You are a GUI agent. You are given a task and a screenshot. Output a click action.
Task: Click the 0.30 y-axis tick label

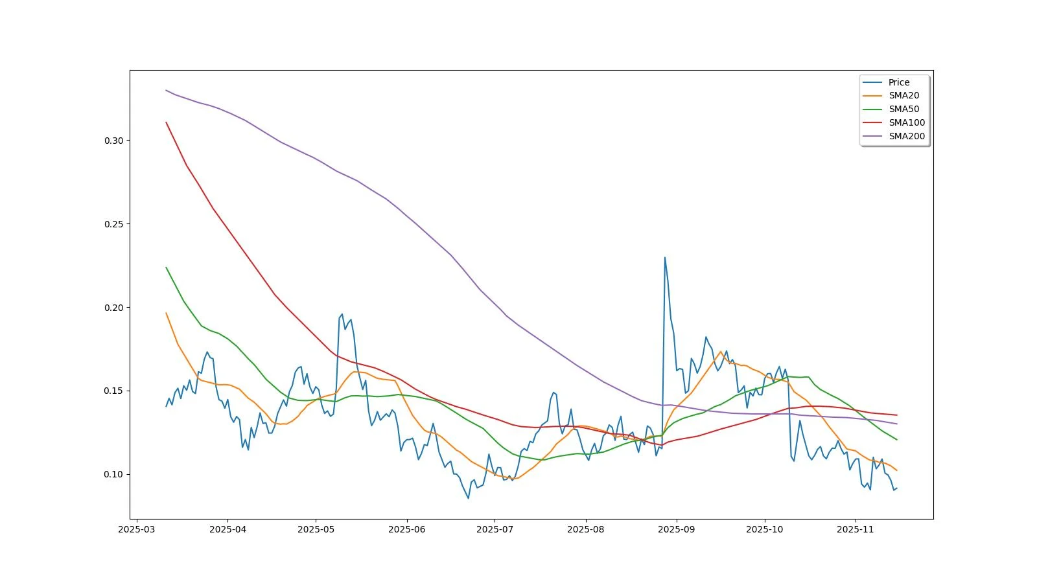113,141
